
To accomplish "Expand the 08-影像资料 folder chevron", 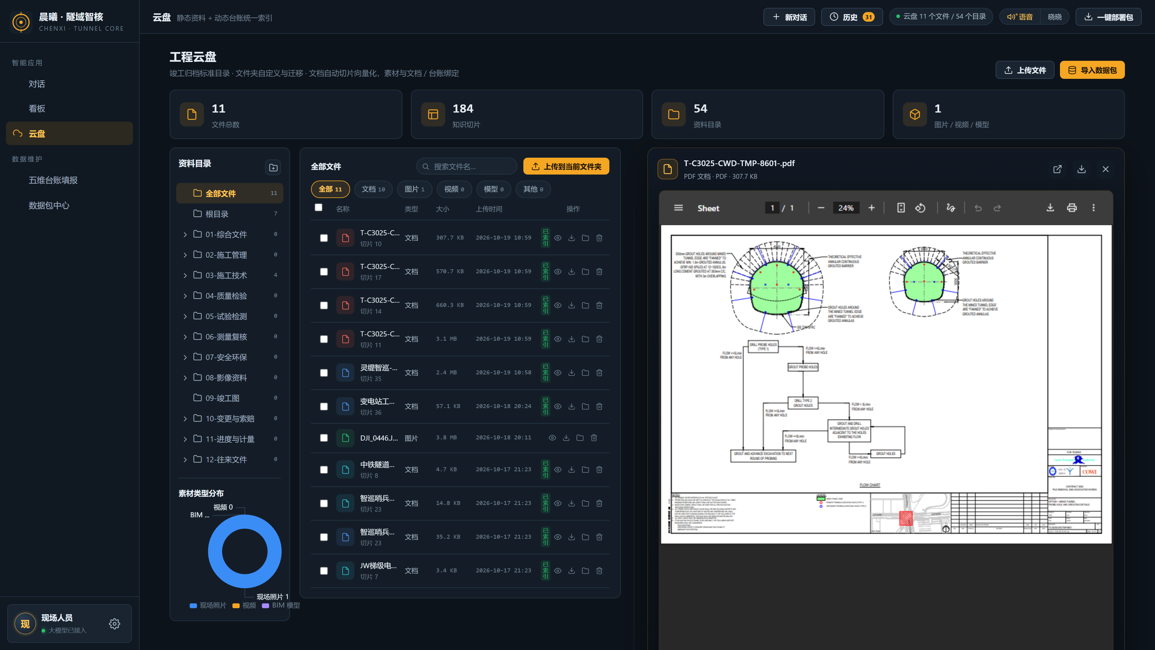I will point(185,378).
